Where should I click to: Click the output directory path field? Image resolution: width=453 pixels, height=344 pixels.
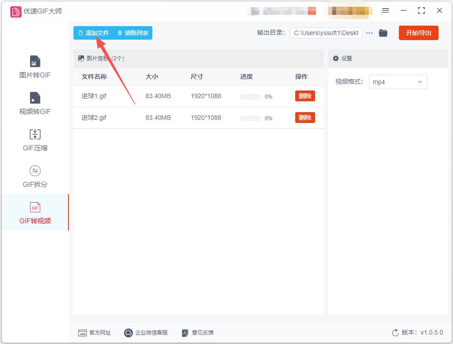[x=326, y=33]
